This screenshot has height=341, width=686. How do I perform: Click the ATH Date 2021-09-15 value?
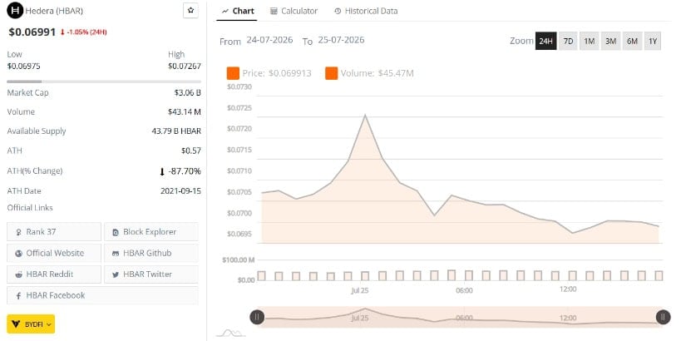[180, 190]
